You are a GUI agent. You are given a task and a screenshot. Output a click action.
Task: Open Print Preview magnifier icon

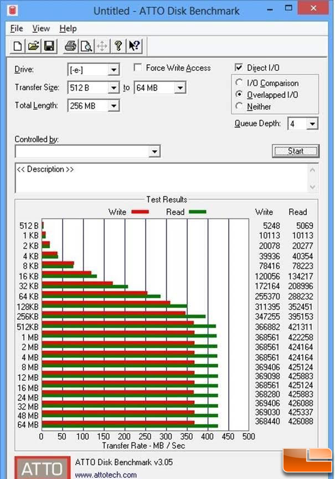(x=86, y=46)
